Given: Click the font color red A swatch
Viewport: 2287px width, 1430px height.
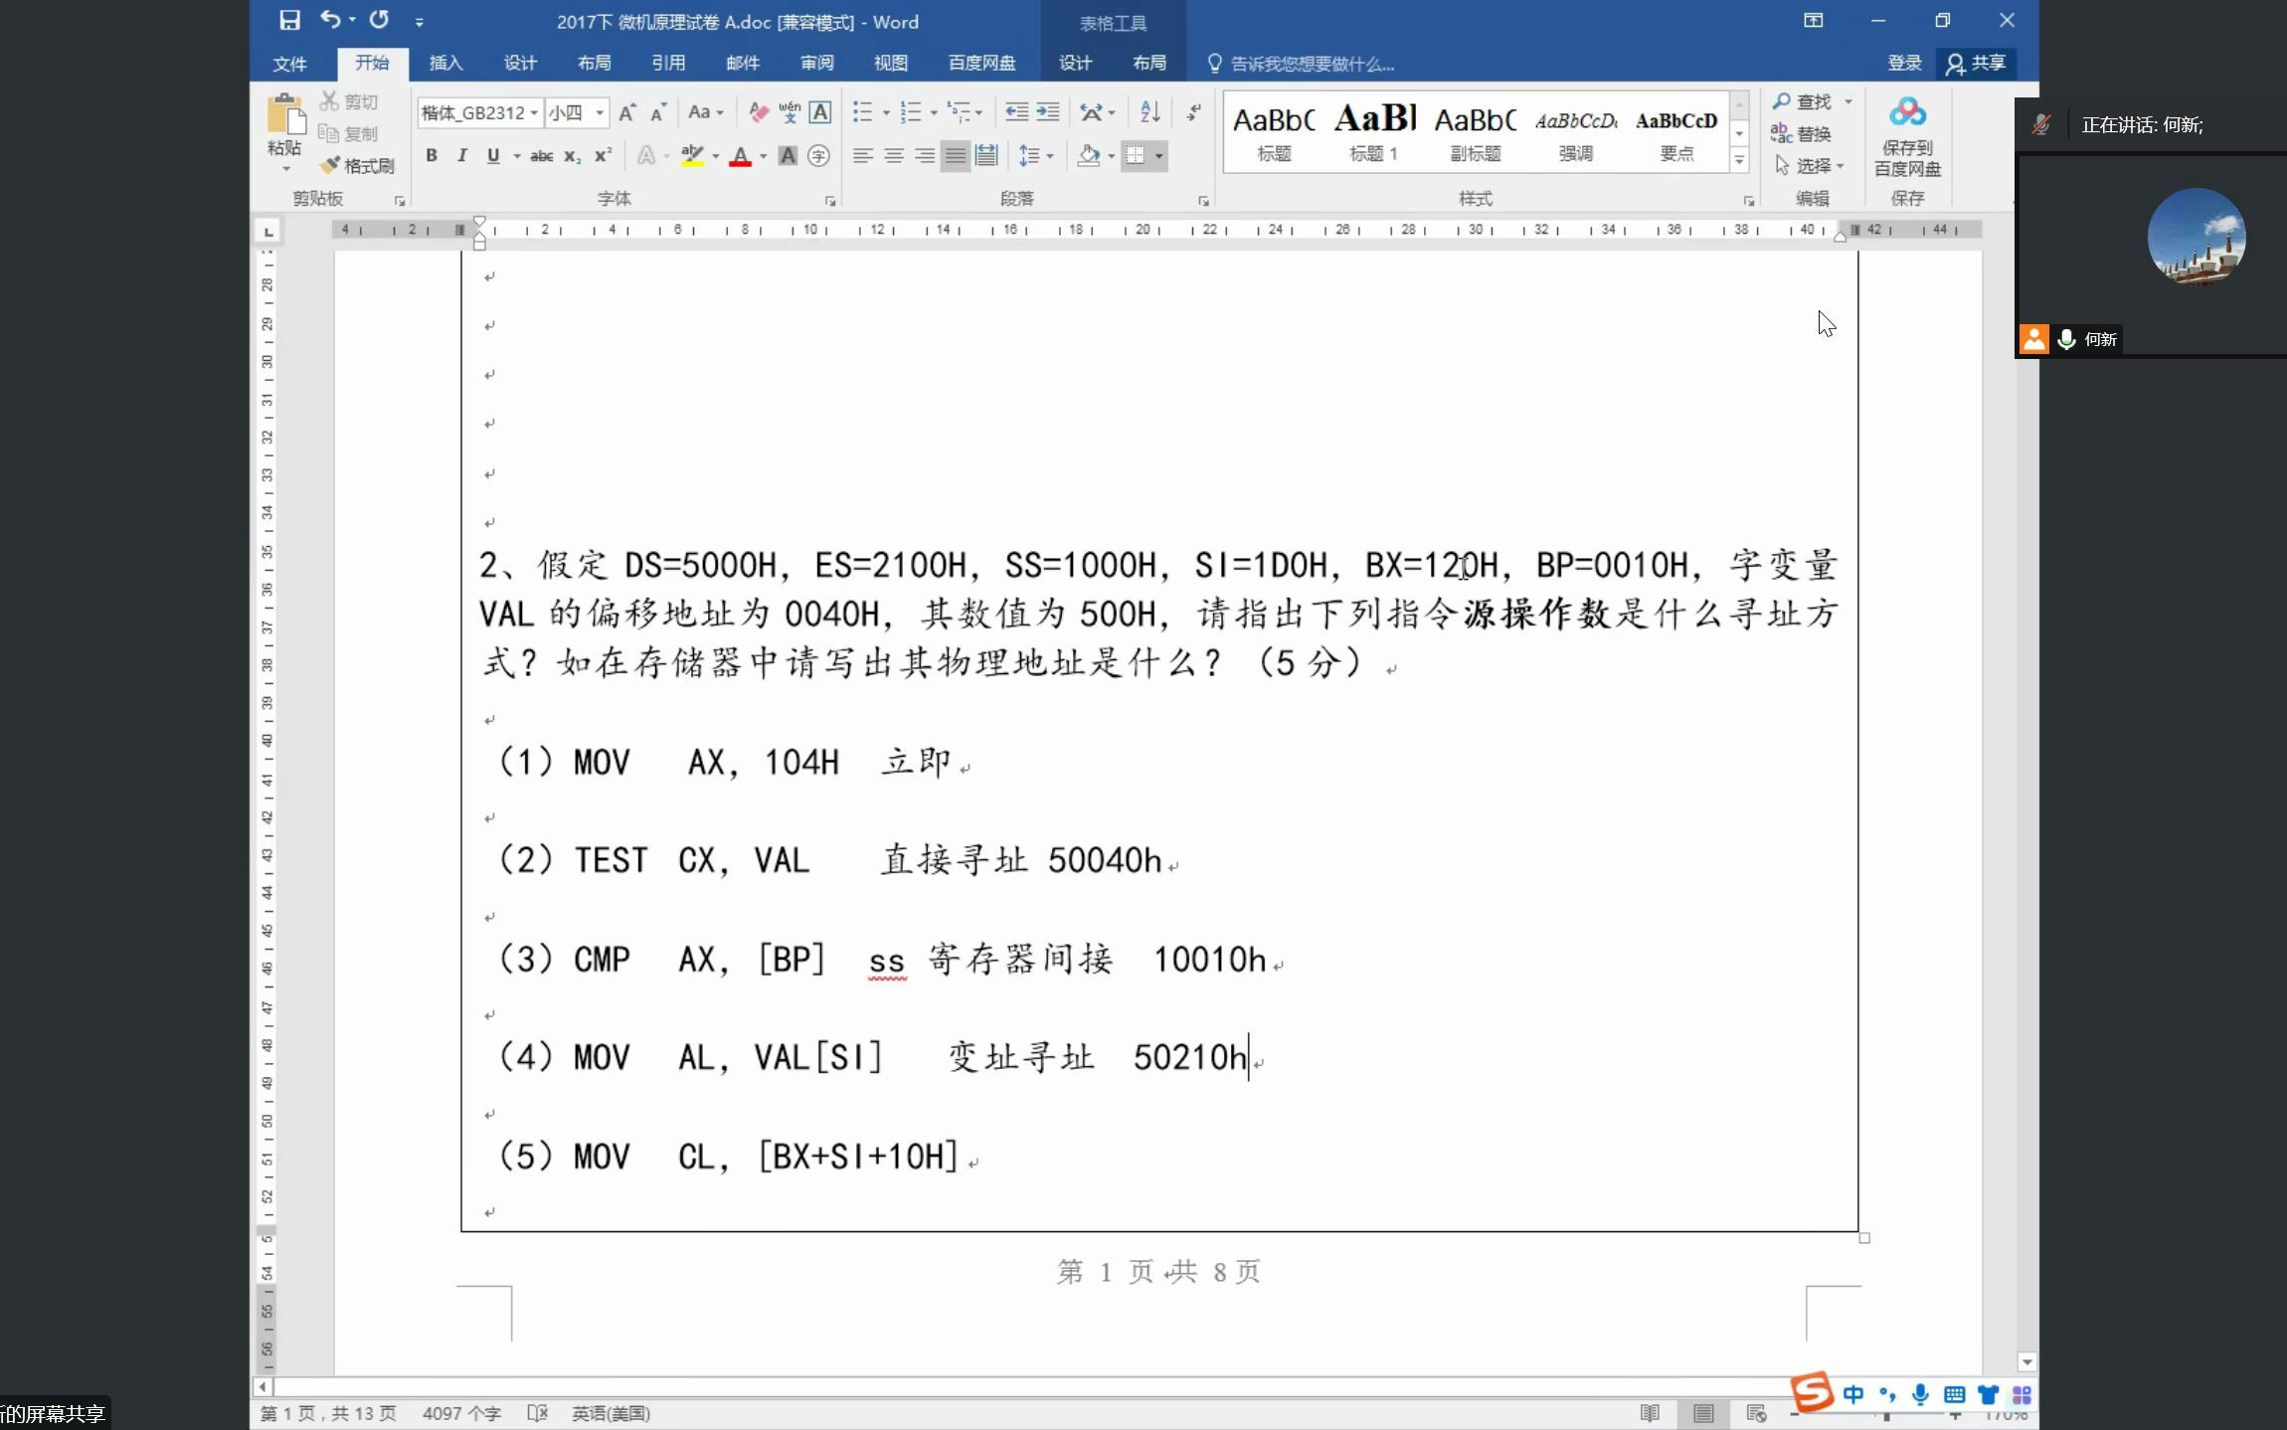Looking at the screenshot, I should 740,156.
